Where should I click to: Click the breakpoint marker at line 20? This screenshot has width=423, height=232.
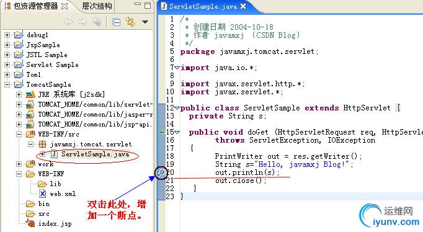pyautogui.click(x=161, y=172)
